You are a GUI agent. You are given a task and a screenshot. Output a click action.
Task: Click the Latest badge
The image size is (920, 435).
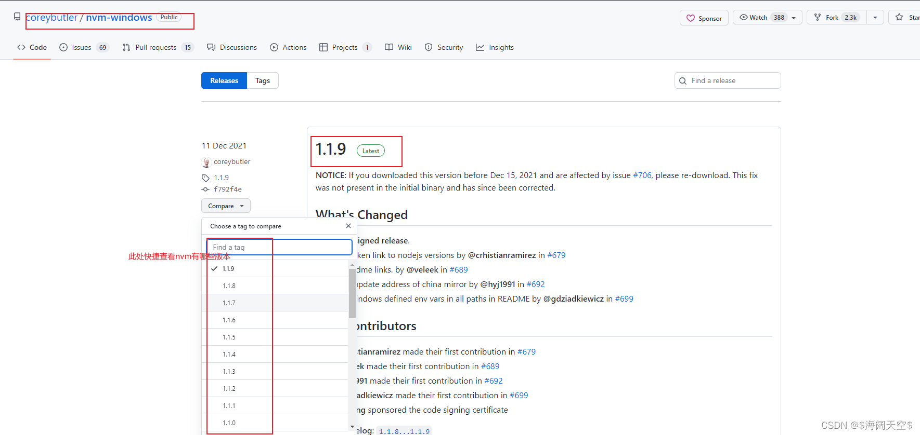coord(371,151)
